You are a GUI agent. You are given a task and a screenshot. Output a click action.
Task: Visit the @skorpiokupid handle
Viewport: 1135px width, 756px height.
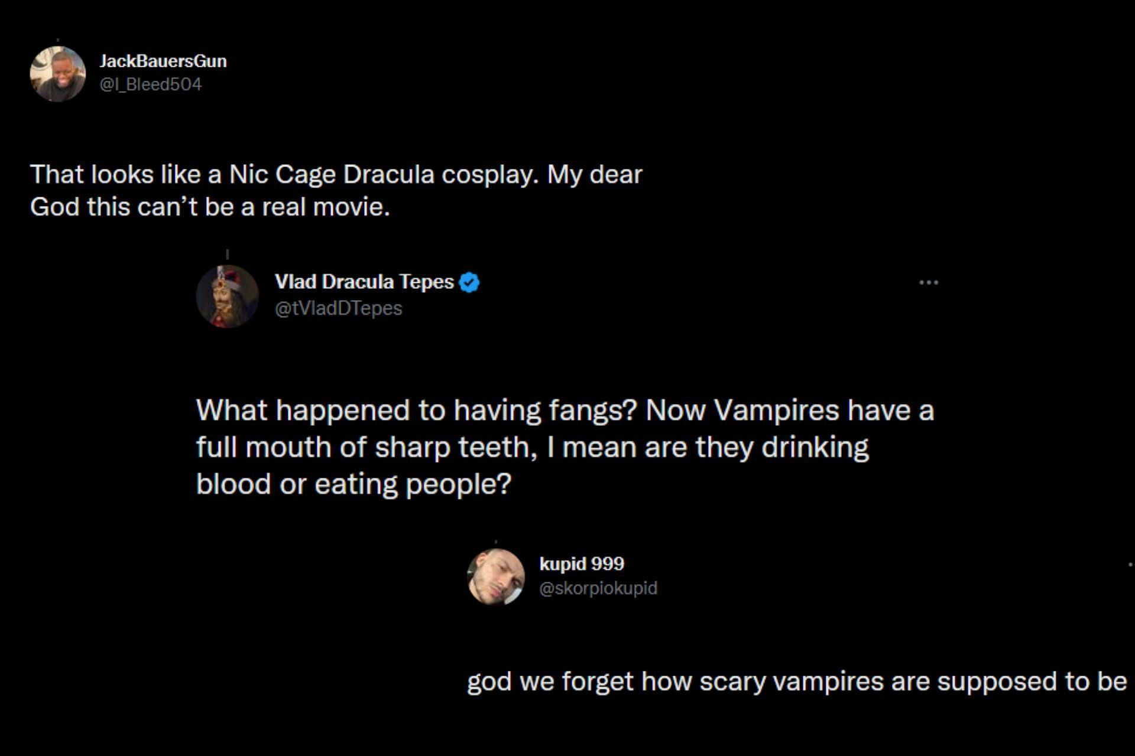[x=598, y=588]
